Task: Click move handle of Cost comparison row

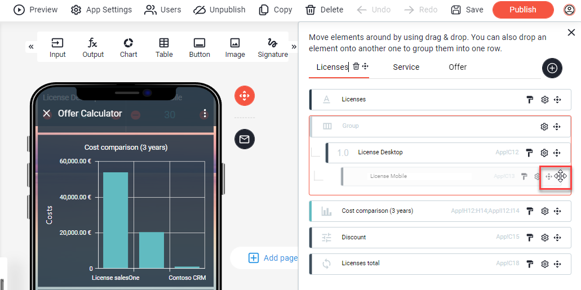Action: (557, 211)
